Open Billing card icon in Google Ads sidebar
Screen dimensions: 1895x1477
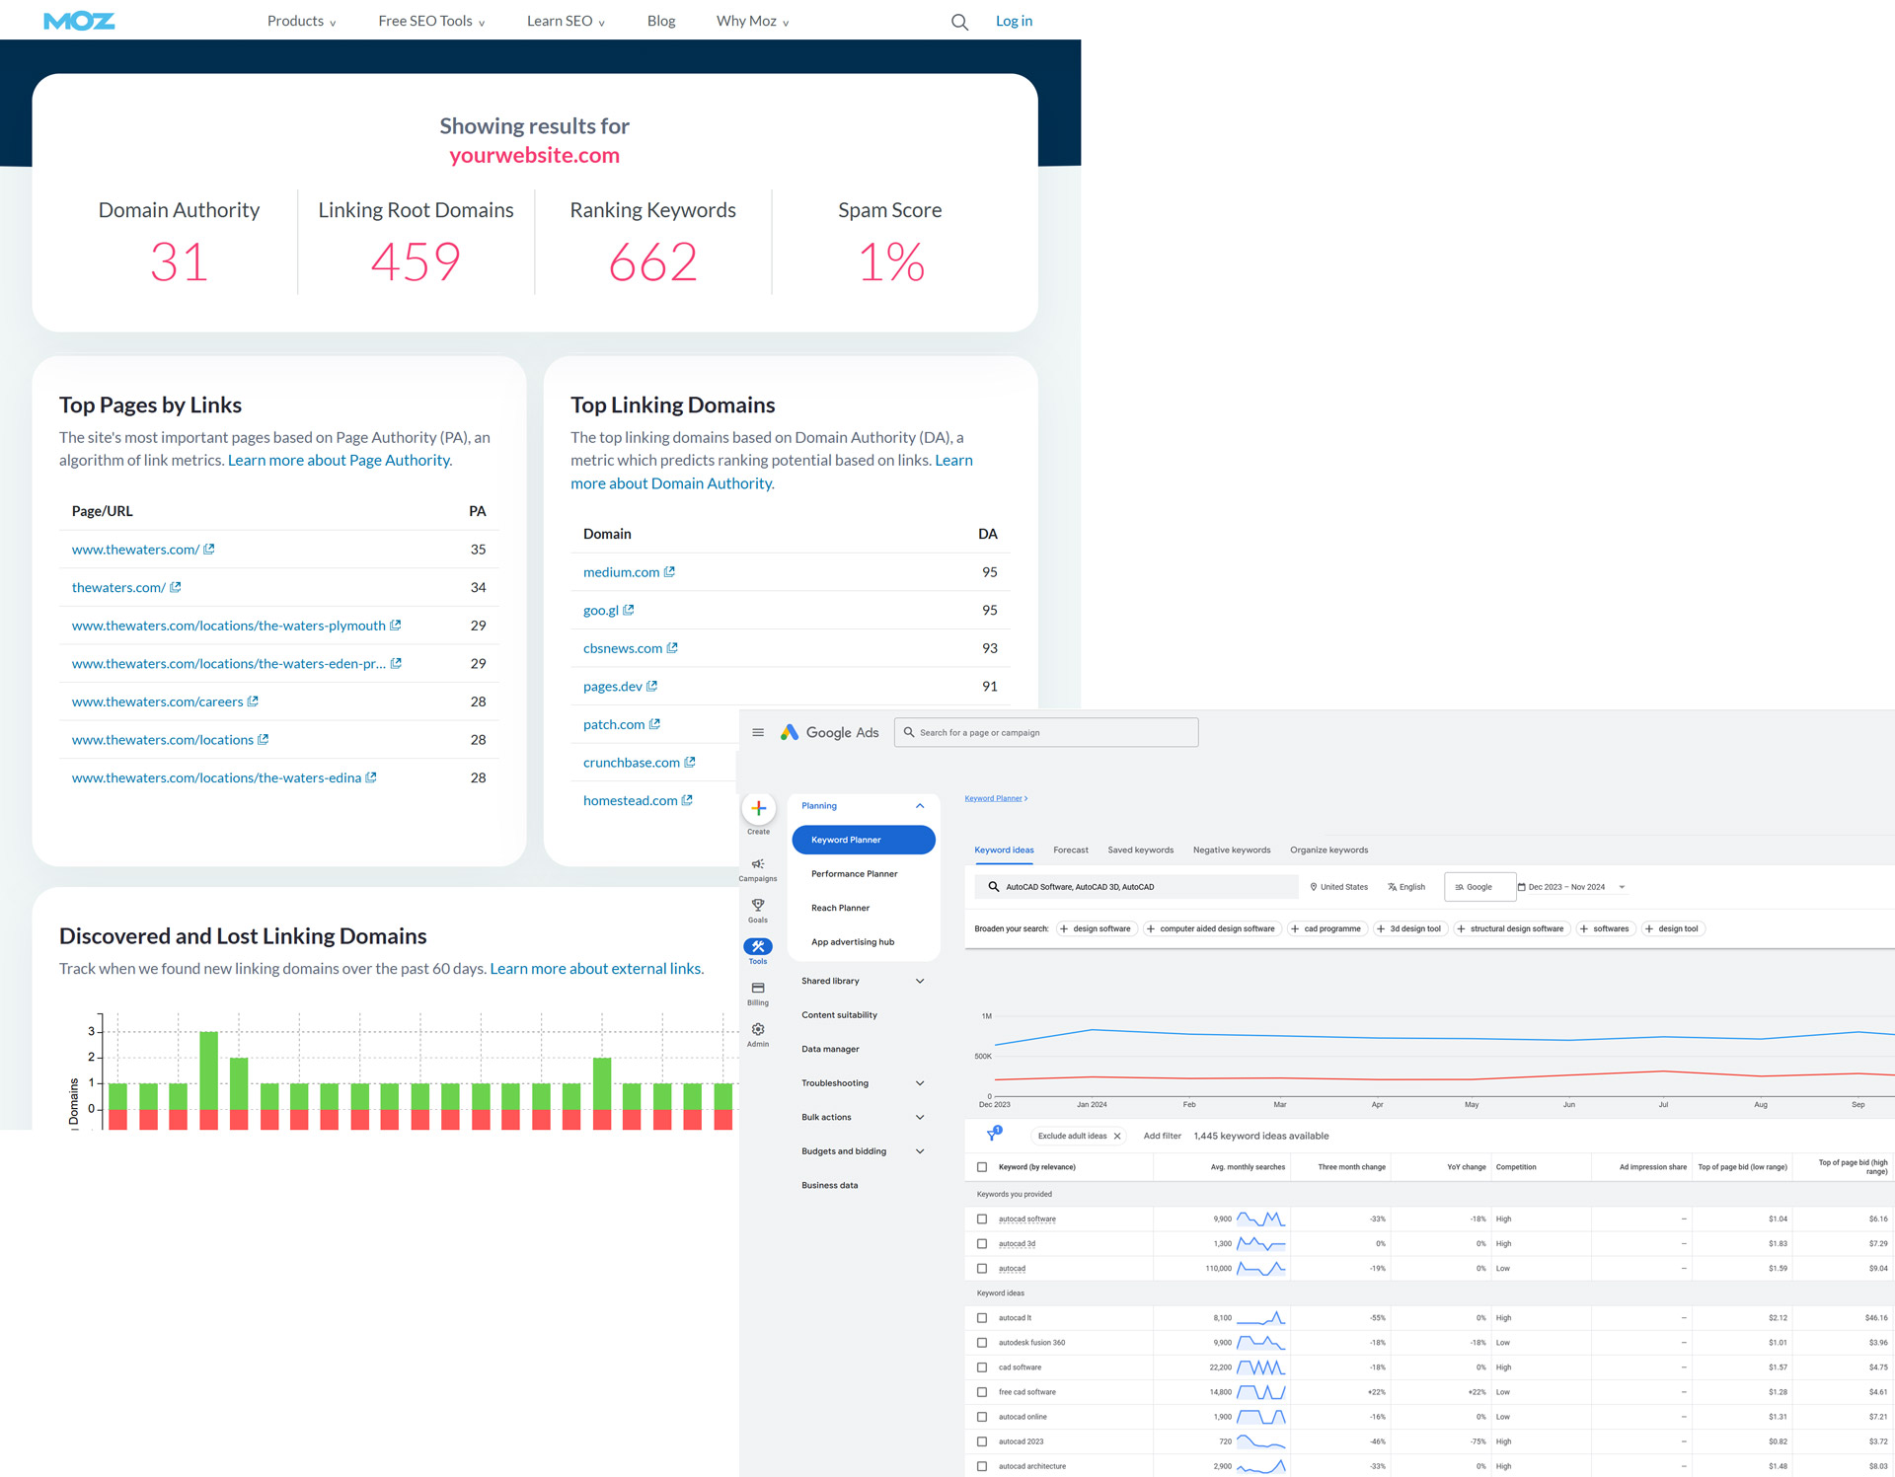[x=758, y=988]
